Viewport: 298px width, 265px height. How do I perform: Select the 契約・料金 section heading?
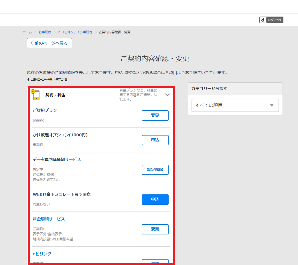(56, 95)
